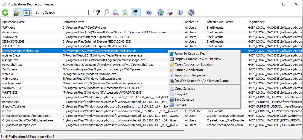Image resolution: width=303 pixels, height=140 pixels.
Task: Select the 7zFM.exe row
Action: point(151,28)
